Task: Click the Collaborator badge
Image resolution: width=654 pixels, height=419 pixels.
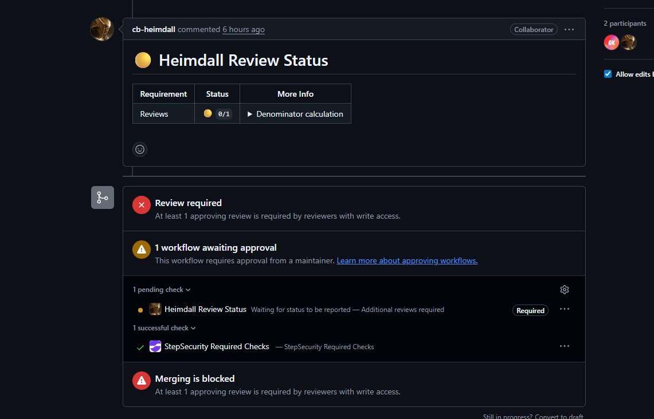Action: 534,30
